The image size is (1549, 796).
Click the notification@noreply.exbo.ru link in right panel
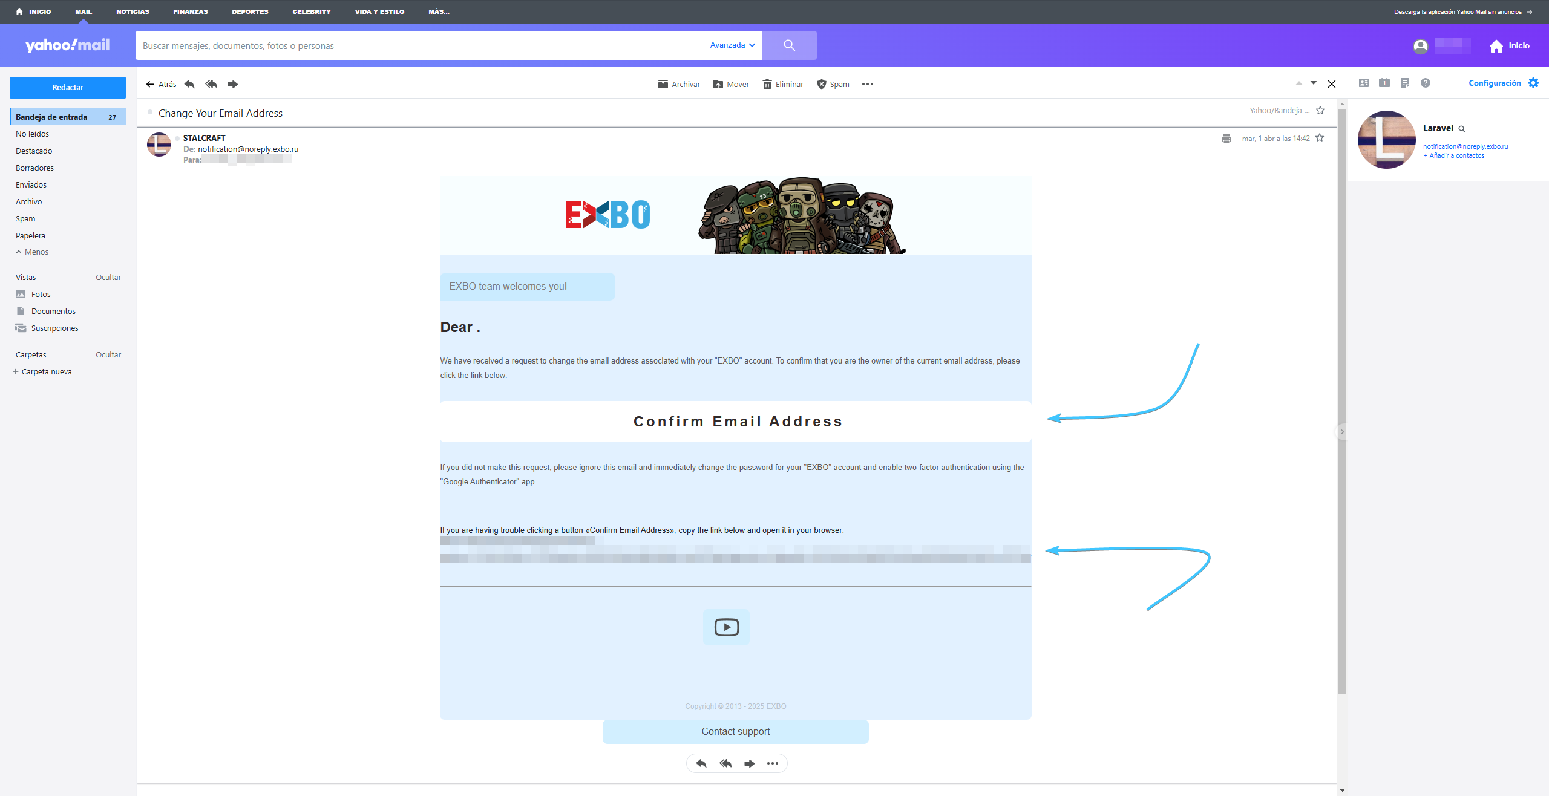(1465, 146)
